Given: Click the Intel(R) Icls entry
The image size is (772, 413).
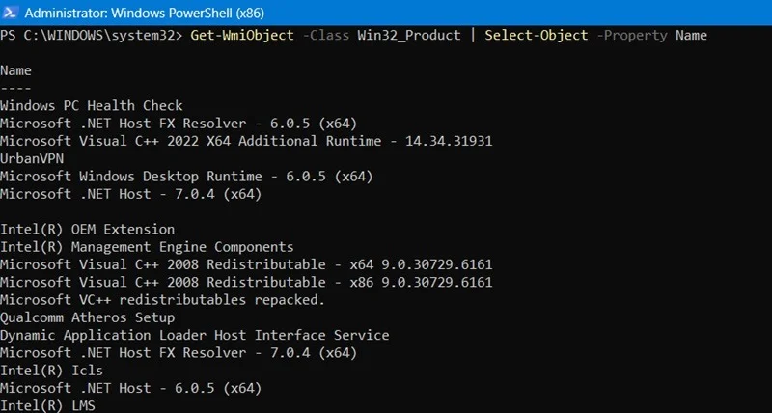Looking at the screenshot, I should (x=52, y=370).
